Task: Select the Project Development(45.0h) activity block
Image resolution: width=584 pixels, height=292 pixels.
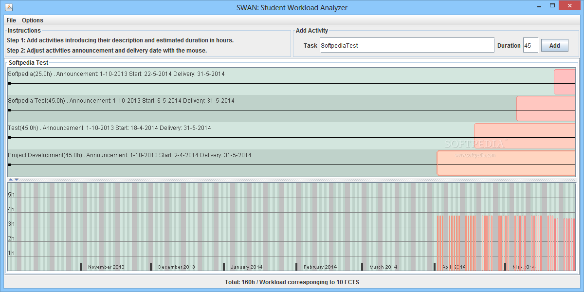Action: (506, 163)
